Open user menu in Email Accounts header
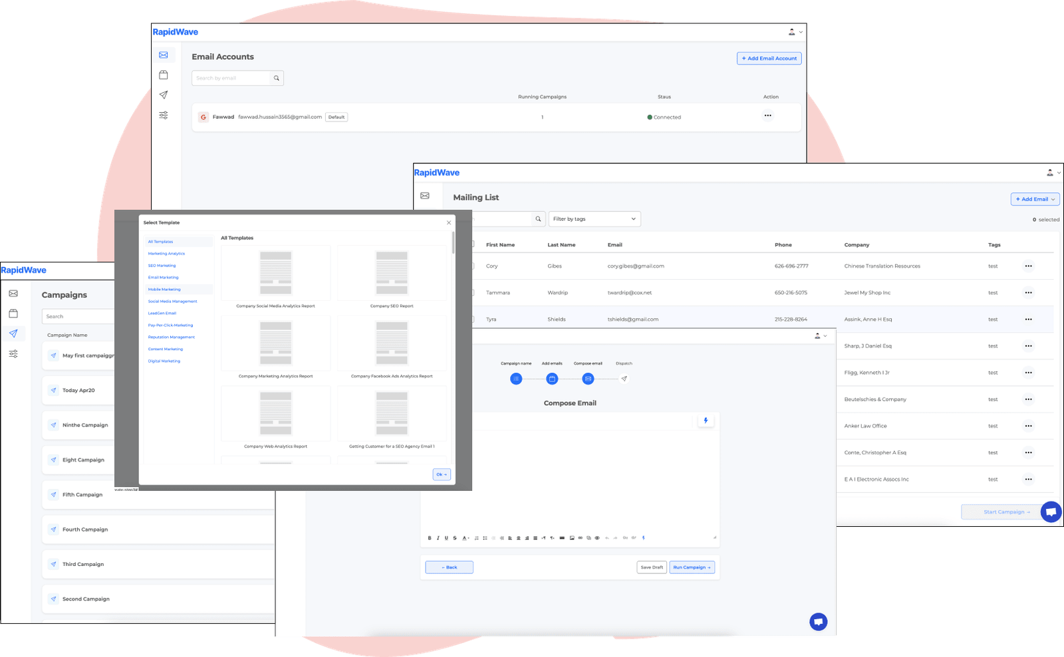 [795, 32]
